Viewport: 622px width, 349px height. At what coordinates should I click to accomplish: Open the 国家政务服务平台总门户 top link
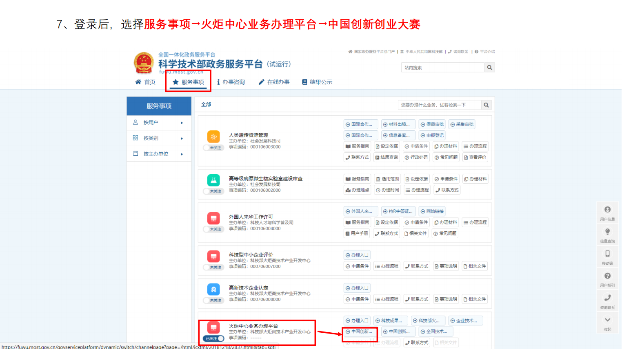click(x=371, y=52)
